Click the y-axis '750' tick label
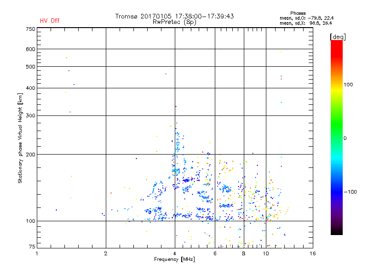368x276 pixels. [30, 29]
